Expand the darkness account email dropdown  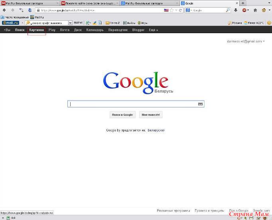click(264, 42)
